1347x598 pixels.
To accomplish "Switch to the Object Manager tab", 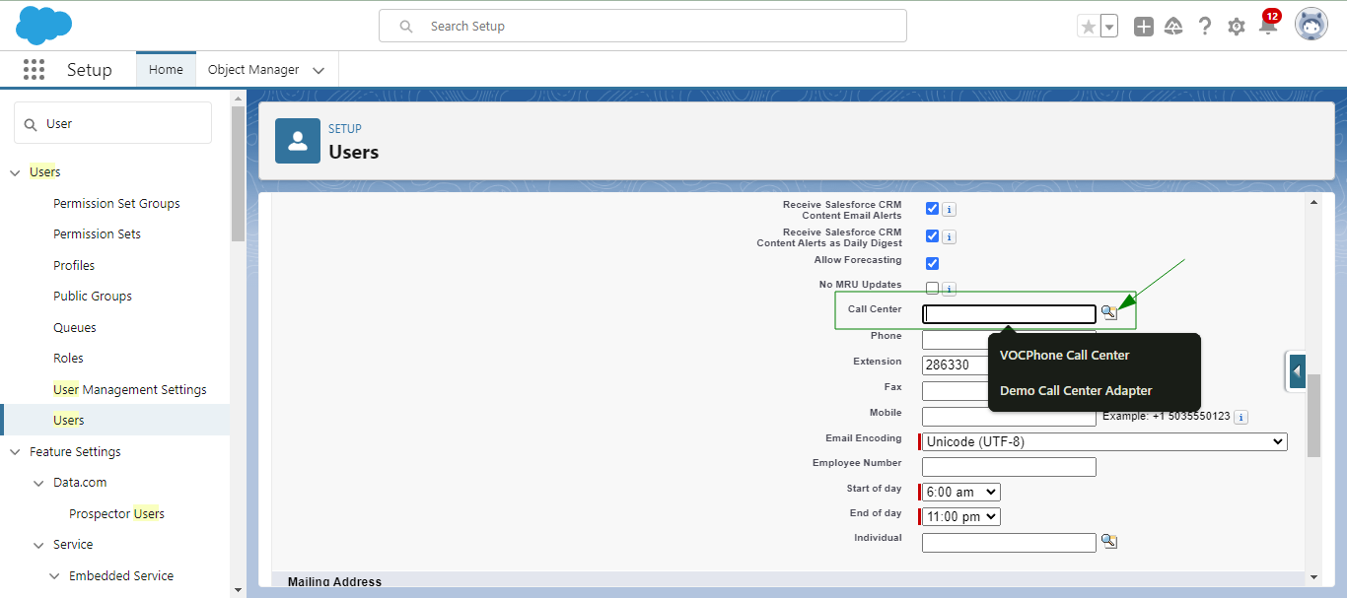I will tap(254, 69).
